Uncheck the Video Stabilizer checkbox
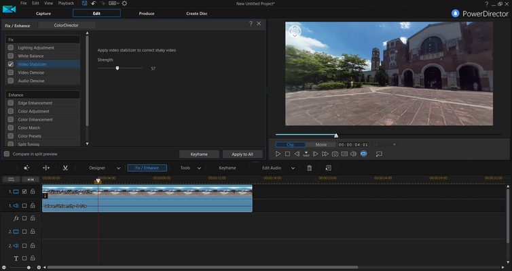 11,64
